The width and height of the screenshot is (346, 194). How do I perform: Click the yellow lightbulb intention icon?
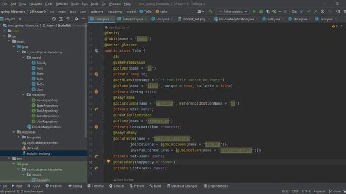[x=108, y=161]
